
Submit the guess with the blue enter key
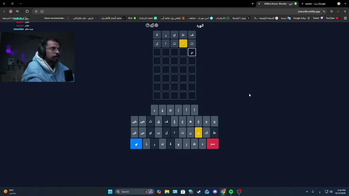tap(136, 144)
